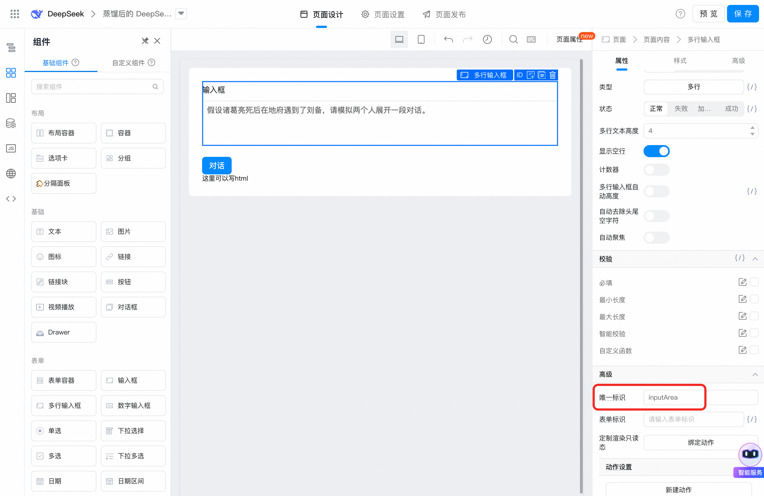Switch to mobile preview mode
The width and height of the screenshot is (764, 496).
tap(421, 39)
